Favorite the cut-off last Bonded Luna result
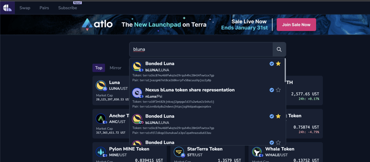The width and height of the screenshot is (370, 162). coord(278,142)
